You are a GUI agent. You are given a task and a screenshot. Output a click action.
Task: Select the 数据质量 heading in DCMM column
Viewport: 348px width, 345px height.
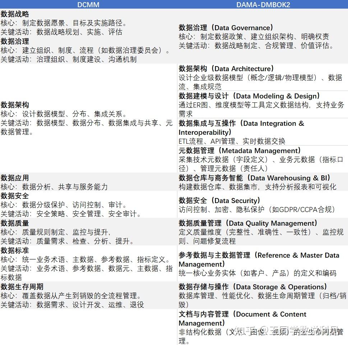[x=15, y=223]
